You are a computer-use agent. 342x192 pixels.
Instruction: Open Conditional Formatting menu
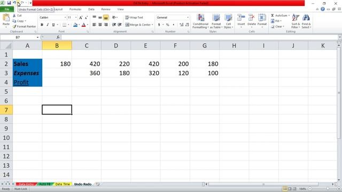tap(200, 21)
